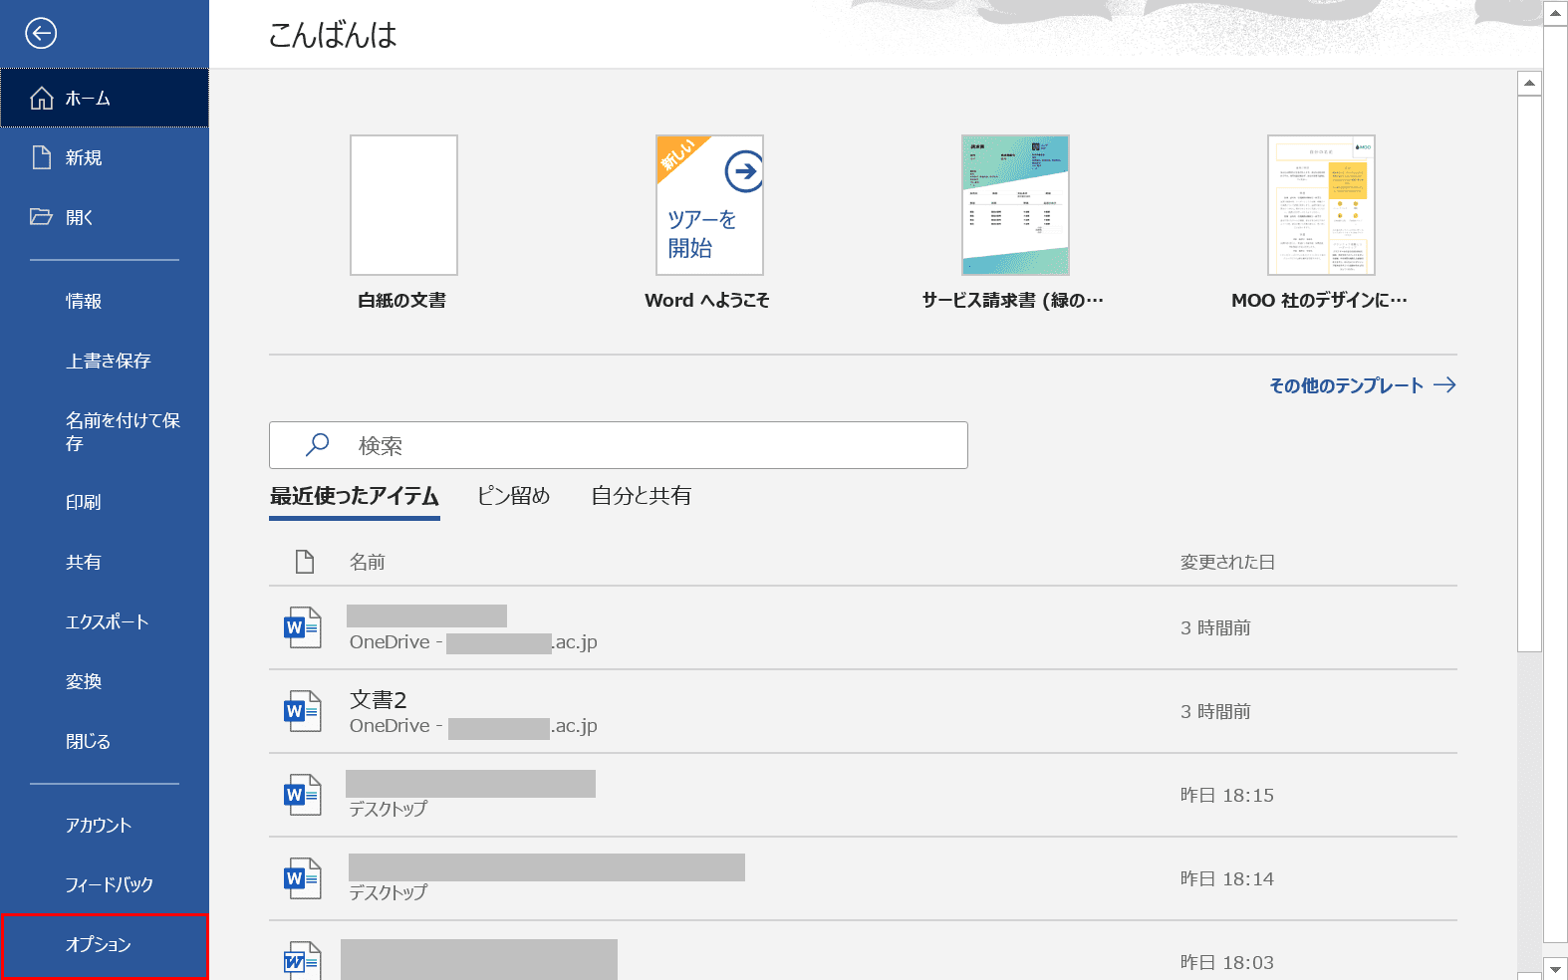Click the bottom scroll down arrow
The image size is (1568, 980).
coord(1555,969)
